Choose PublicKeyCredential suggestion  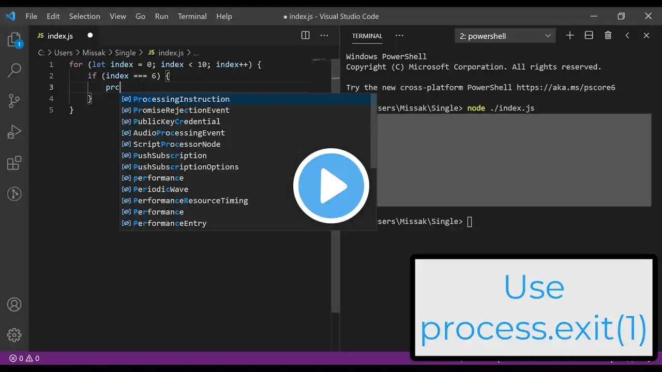[x=245, y=121]
